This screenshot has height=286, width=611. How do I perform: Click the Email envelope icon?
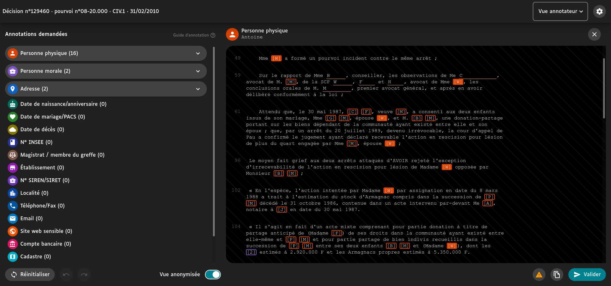13,218
